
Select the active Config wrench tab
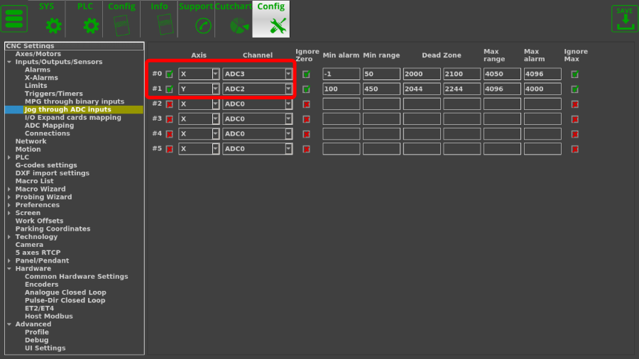pyautogui.click(x=271, y=19)
